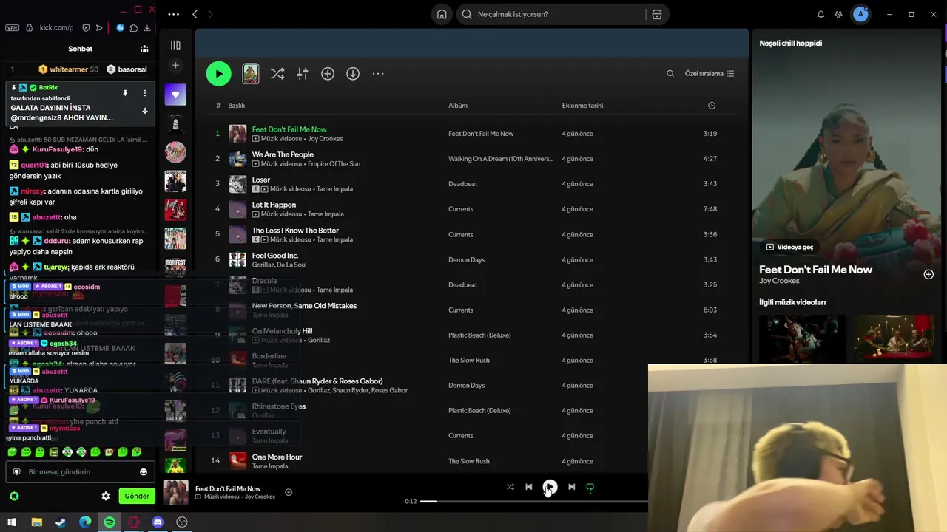947x532 pixels.
Task: Open browser extensions puzzle icon
Action: click(x=134, y=28)
